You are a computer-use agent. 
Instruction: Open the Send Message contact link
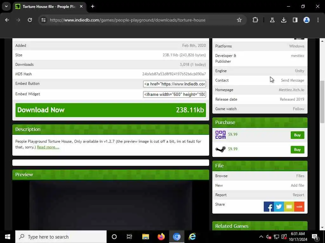pyautogui.click(x=292, y=80)
